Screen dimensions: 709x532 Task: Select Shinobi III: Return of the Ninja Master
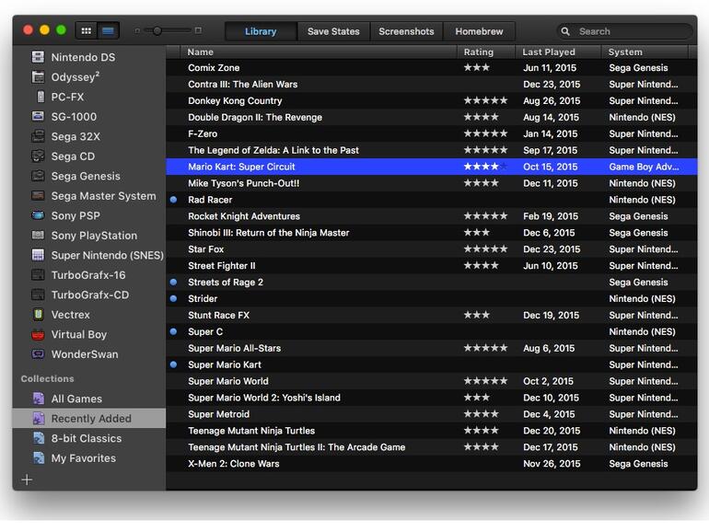[431, 232]
